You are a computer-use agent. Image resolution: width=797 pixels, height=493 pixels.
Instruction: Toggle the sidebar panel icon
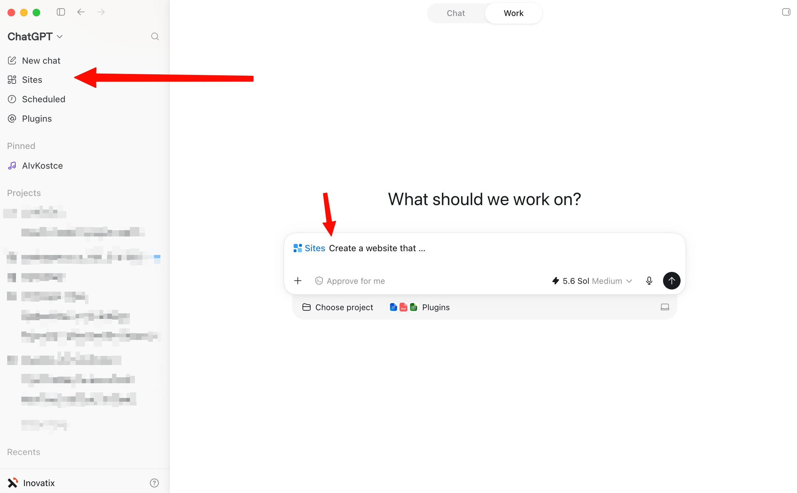tap(61, 13)
